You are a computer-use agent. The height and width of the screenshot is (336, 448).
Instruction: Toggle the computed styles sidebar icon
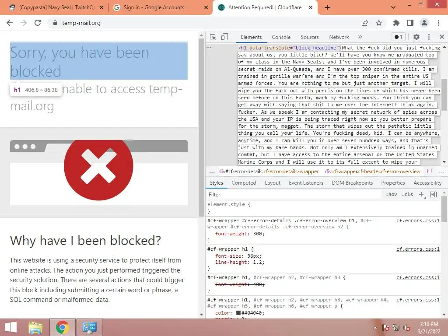pyautogui.click(x=434, y=194)
